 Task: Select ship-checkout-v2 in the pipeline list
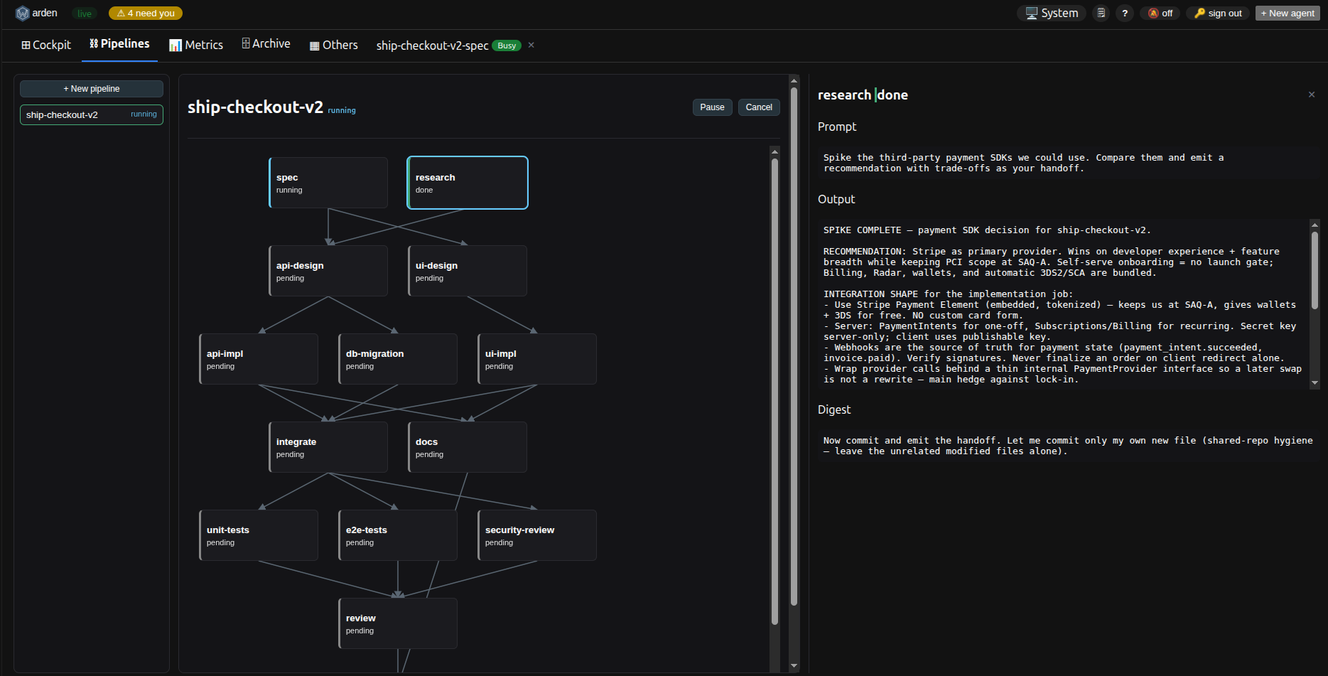coord(92,114)
